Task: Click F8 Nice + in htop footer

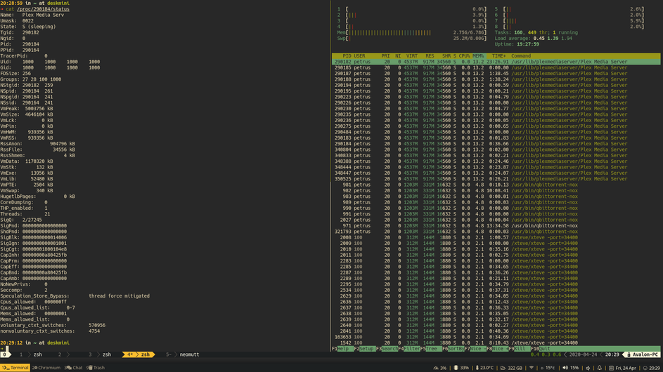Action: point(497,349)
